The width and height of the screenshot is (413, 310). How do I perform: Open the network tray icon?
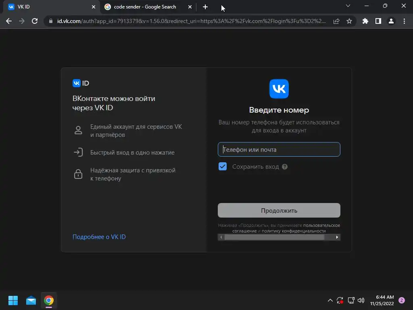351,300
